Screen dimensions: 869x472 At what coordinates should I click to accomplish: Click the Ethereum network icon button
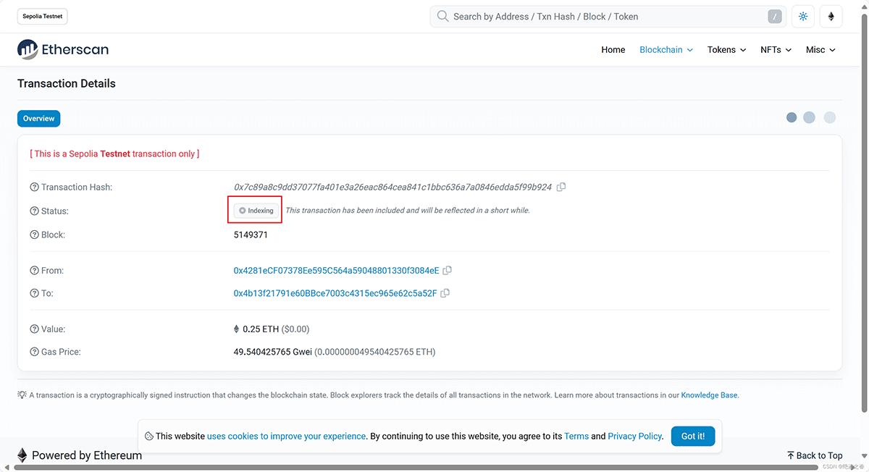(831, 17)
